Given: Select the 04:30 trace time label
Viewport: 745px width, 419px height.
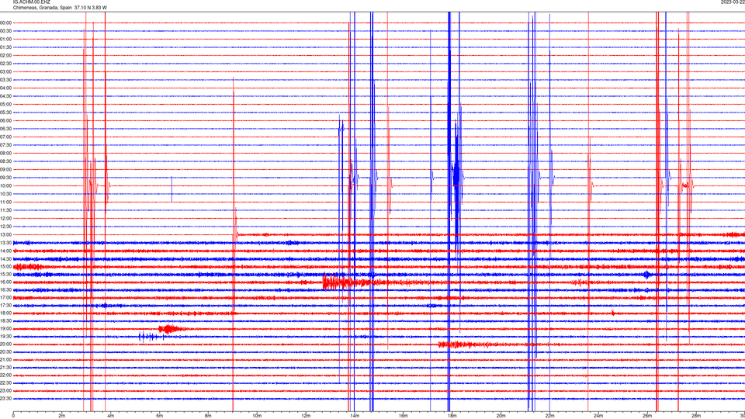Looking at the screenshot, I should (x=5, y=96).
